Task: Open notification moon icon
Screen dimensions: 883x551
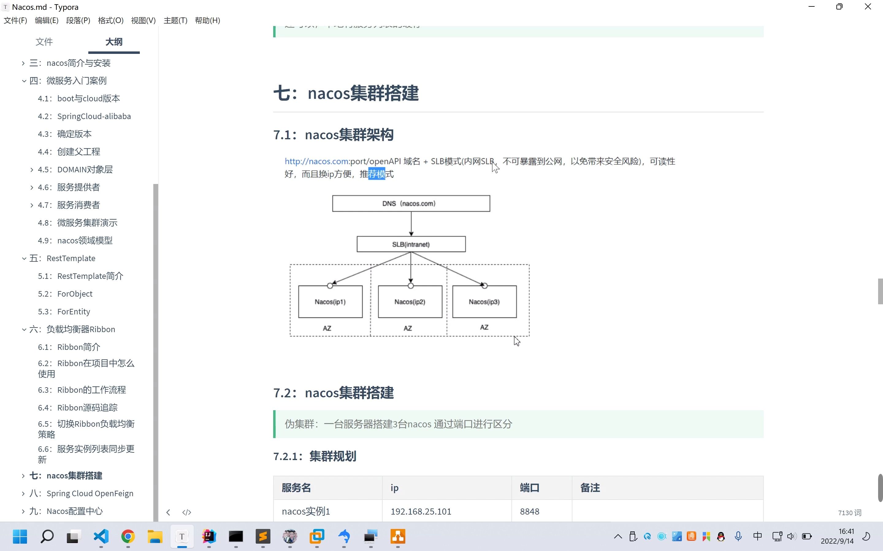Action: pos(866,536)
